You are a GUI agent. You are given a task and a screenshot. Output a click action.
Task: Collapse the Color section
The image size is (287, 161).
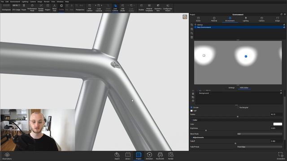(x=191, y=120)
